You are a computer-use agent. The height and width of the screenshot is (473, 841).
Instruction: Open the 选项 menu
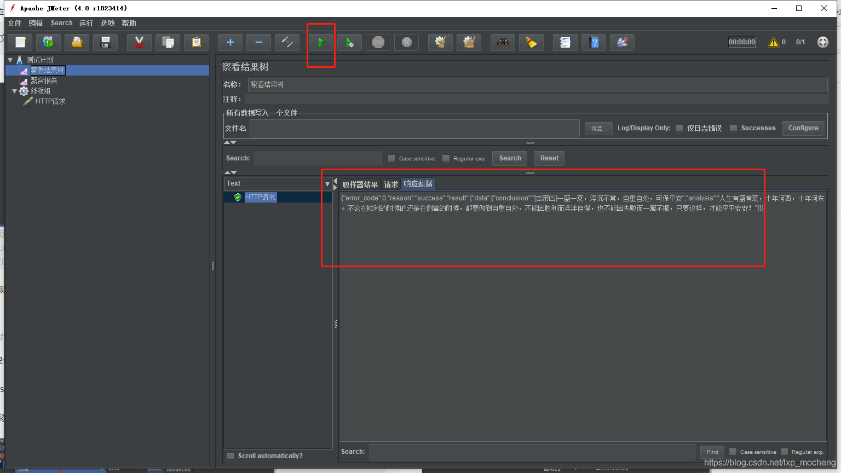107,23
